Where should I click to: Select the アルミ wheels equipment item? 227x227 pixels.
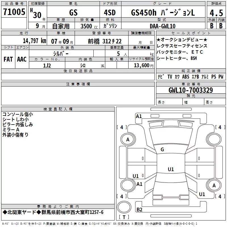(x=205, y=77)
